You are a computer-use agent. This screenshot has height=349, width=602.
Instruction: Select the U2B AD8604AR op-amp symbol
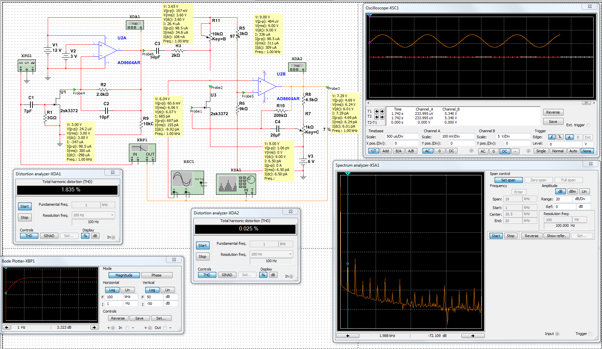(x=267, y=87)
